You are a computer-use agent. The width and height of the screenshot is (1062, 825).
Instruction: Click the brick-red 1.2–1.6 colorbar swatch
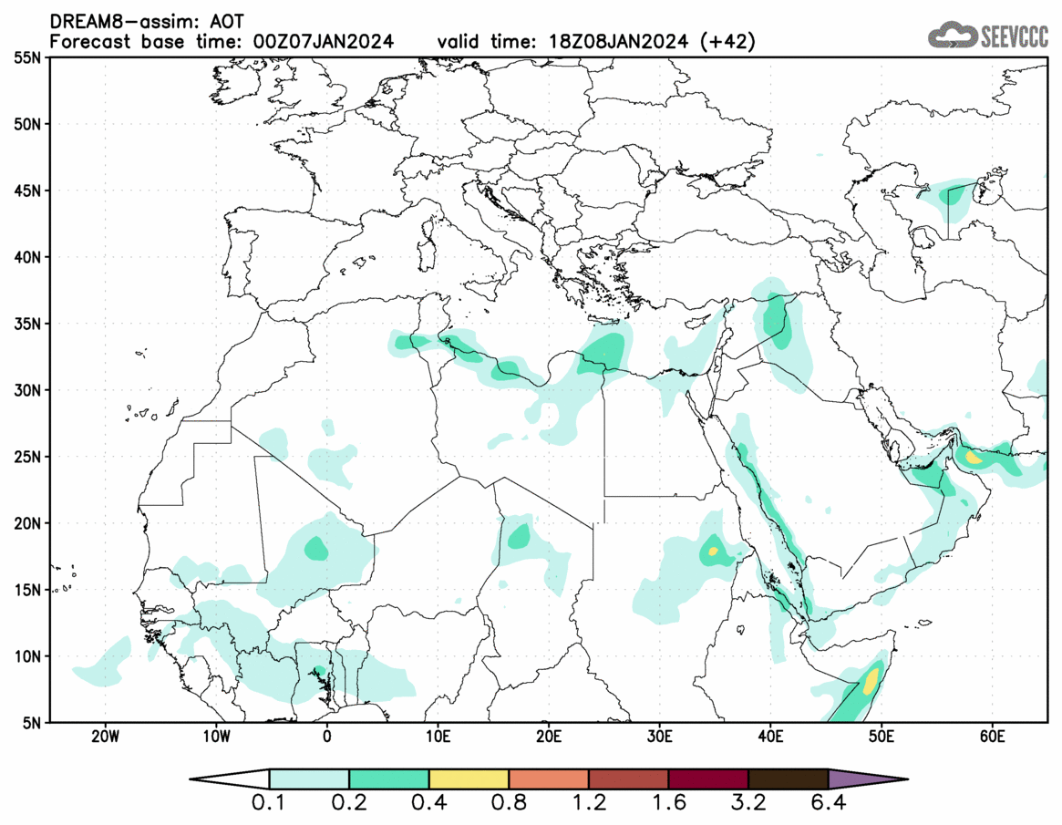coord(628,779)
